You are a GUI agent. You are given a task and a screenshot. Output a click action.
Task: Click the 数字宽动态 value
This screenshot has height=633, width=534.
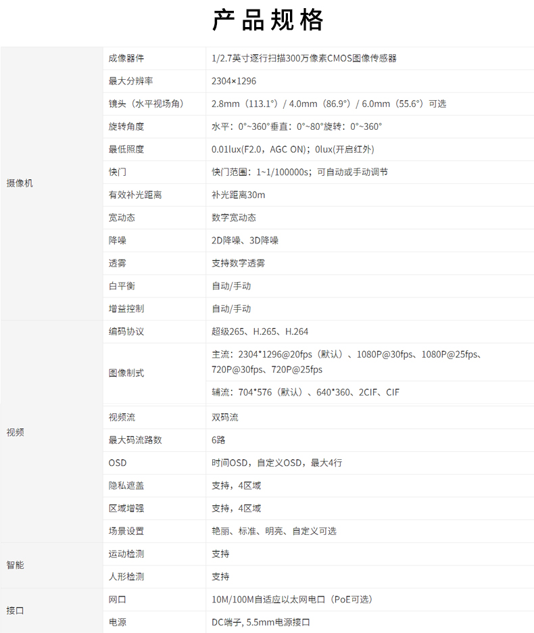tap(234, 218)
